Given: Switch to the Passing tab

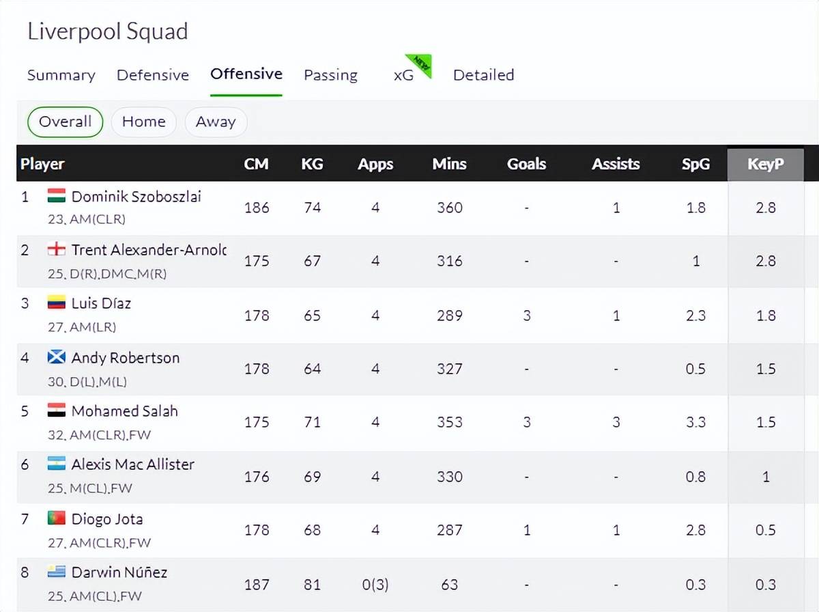Looking at the screenshot, I should coord(331,75).
